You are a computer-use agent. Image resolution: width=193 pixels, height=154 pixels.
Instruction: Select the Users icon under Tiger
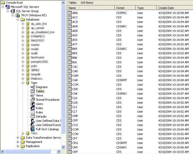point(33,104)
